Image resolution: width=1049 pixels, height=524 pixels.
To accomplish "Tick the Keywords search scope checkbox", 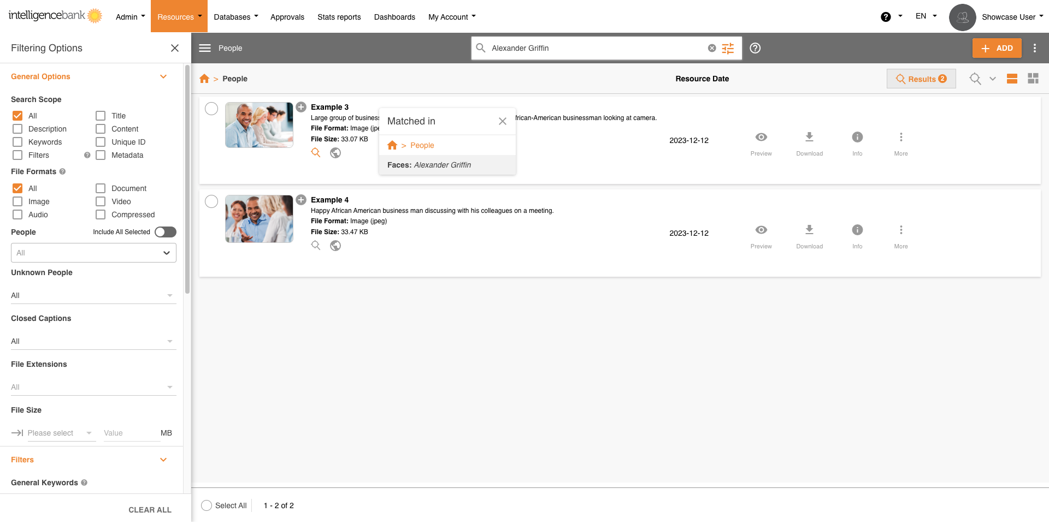I will (x=17, y=142).
